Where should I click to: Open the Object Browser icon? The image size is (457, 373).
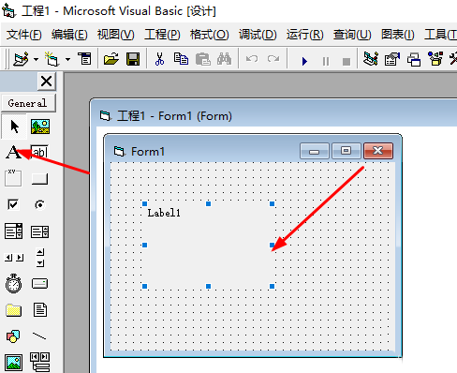[x=435, y=59]
